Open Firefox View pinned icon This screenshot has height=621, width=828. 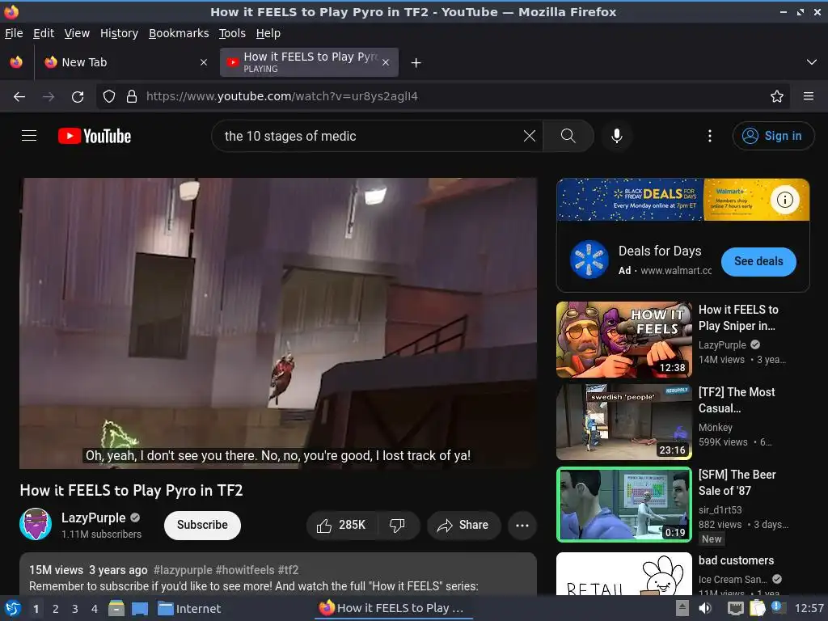(x=16, y=62)
